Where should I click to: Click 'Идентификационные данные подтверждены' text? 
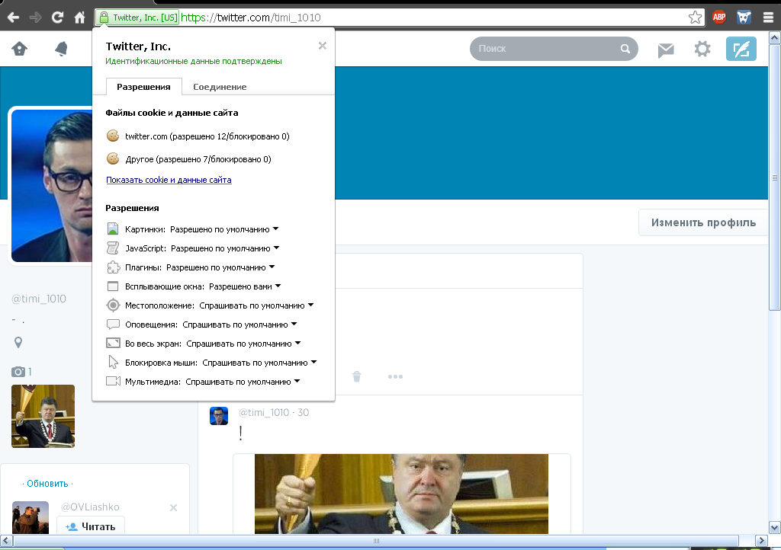(x=194, y=61)
